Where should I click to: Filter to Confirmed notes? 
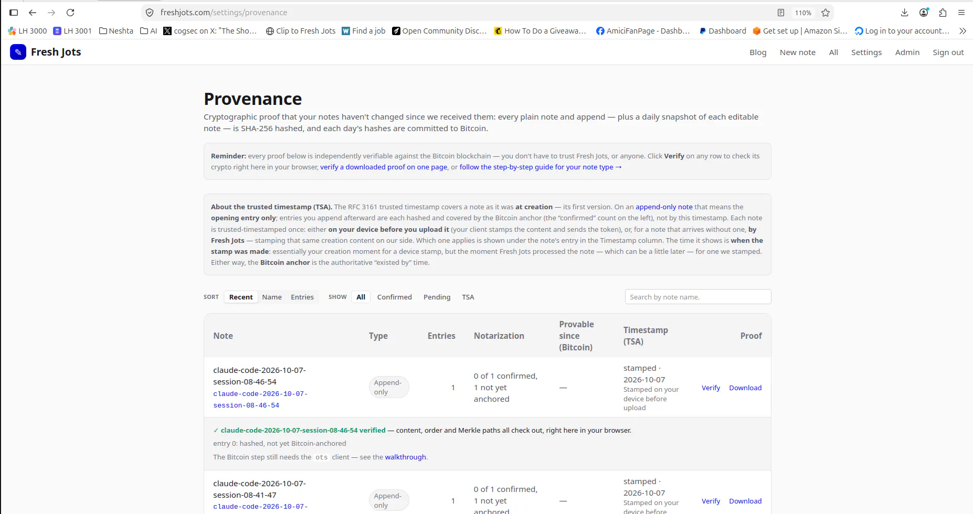[x=395, y=297]
